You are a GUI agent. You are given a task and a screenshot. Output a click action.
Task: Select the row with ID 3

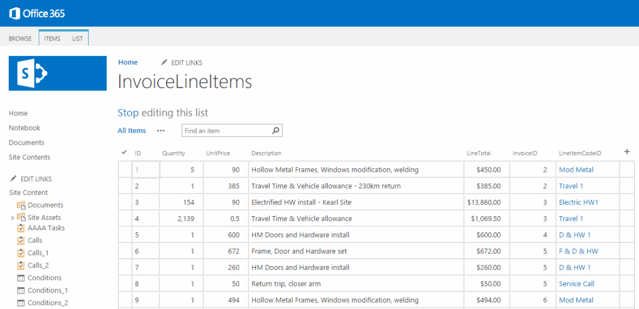click(125, 202)
